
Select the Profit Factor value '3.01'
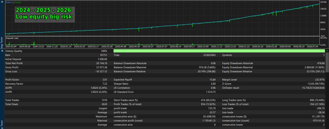pyautogui.click(x=105, y=80)
